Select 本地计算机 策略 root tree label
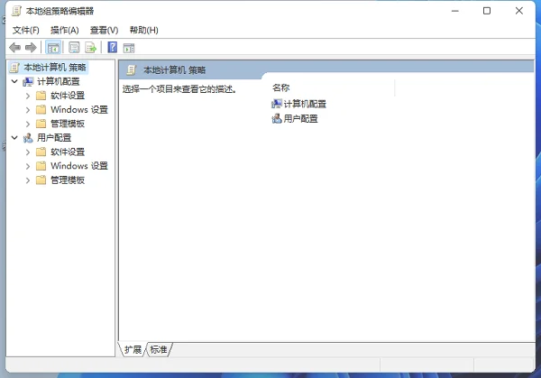541x378 pixels. pyautogui.click(x=55, y=68)
